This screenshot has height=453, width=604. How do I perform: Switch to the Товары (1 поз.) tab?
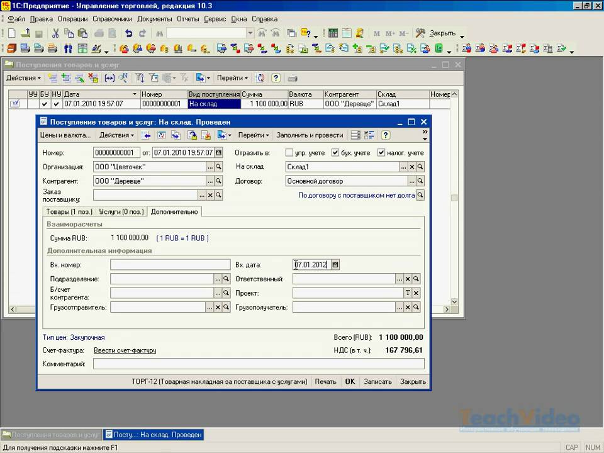(68, 211)
